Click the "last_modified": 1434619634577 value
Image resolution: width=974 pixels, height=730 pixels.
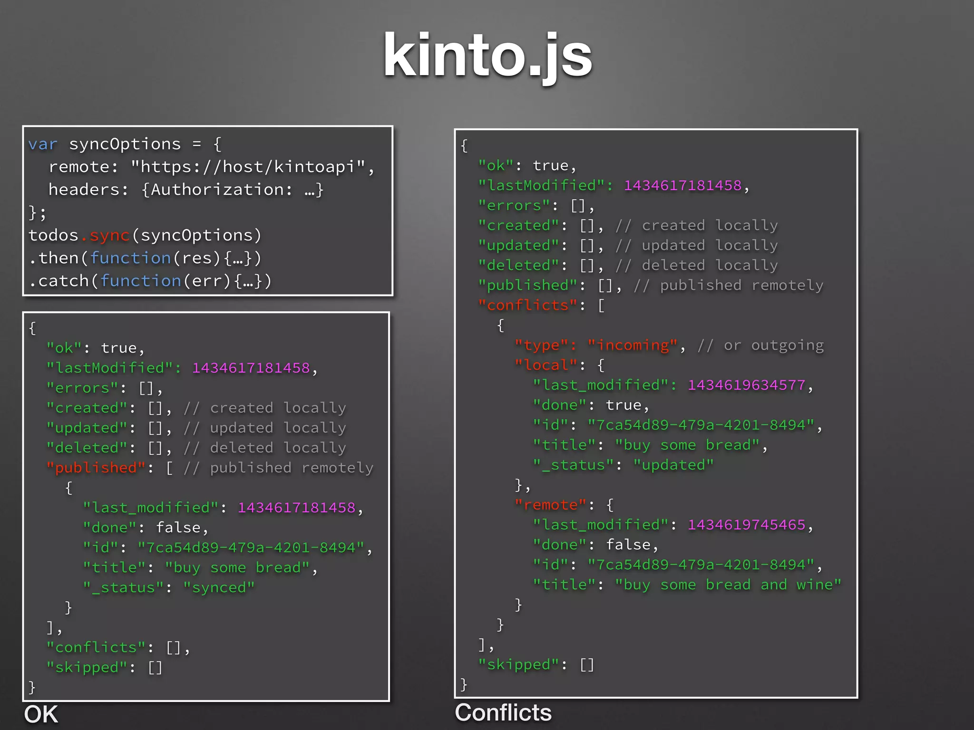point(747,385)
